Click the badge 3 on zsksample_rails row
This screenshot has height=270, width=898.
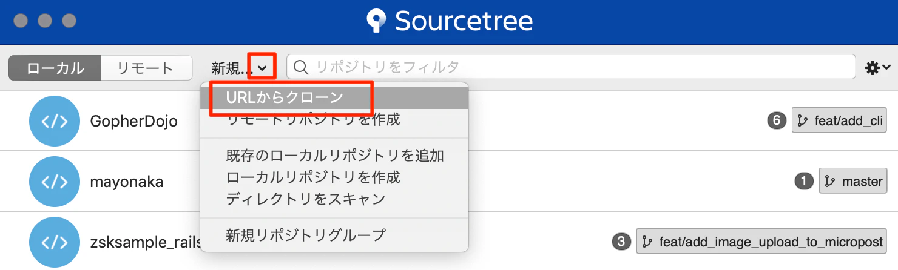pyautogui.click(x=621, y=242)
